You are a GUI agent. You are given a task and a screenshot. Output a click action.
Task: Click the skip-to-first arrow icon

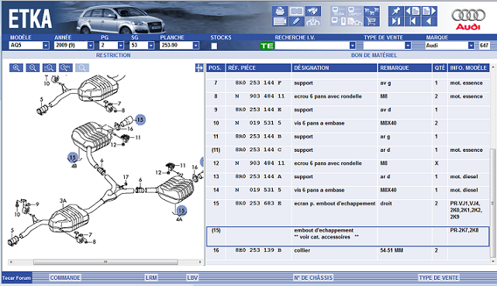pos(412,21)
